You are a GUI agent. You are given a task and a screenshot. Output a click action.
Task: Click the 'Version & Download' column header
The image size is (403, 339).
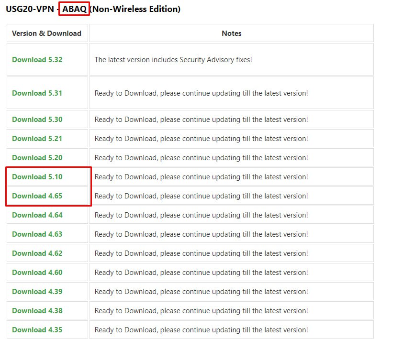coord(46,33)
